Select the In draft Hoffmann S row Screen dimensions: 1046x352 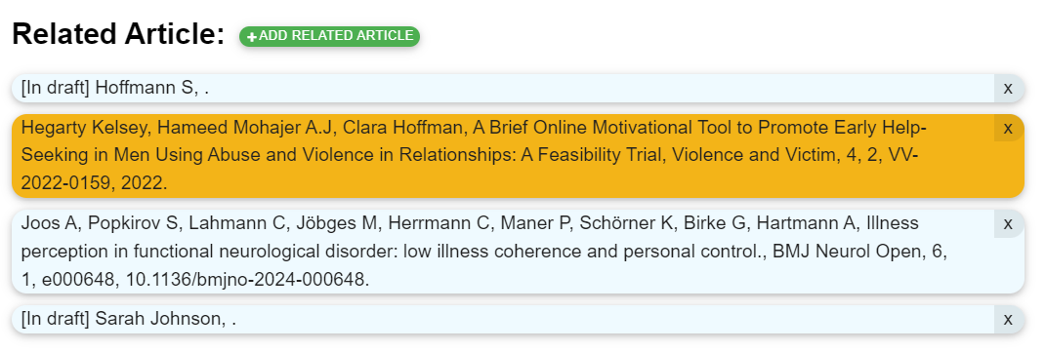tap(503, 89)
